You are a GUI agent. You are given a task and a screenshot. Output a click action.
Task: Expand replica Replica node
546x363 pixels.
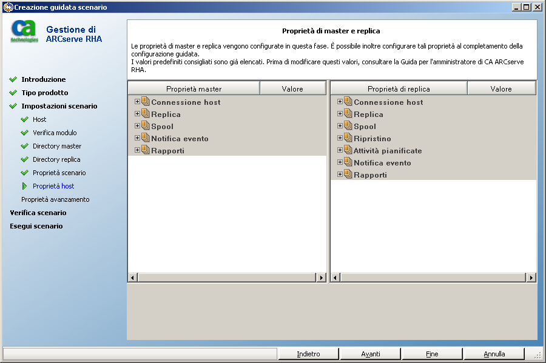click(340, 114)
